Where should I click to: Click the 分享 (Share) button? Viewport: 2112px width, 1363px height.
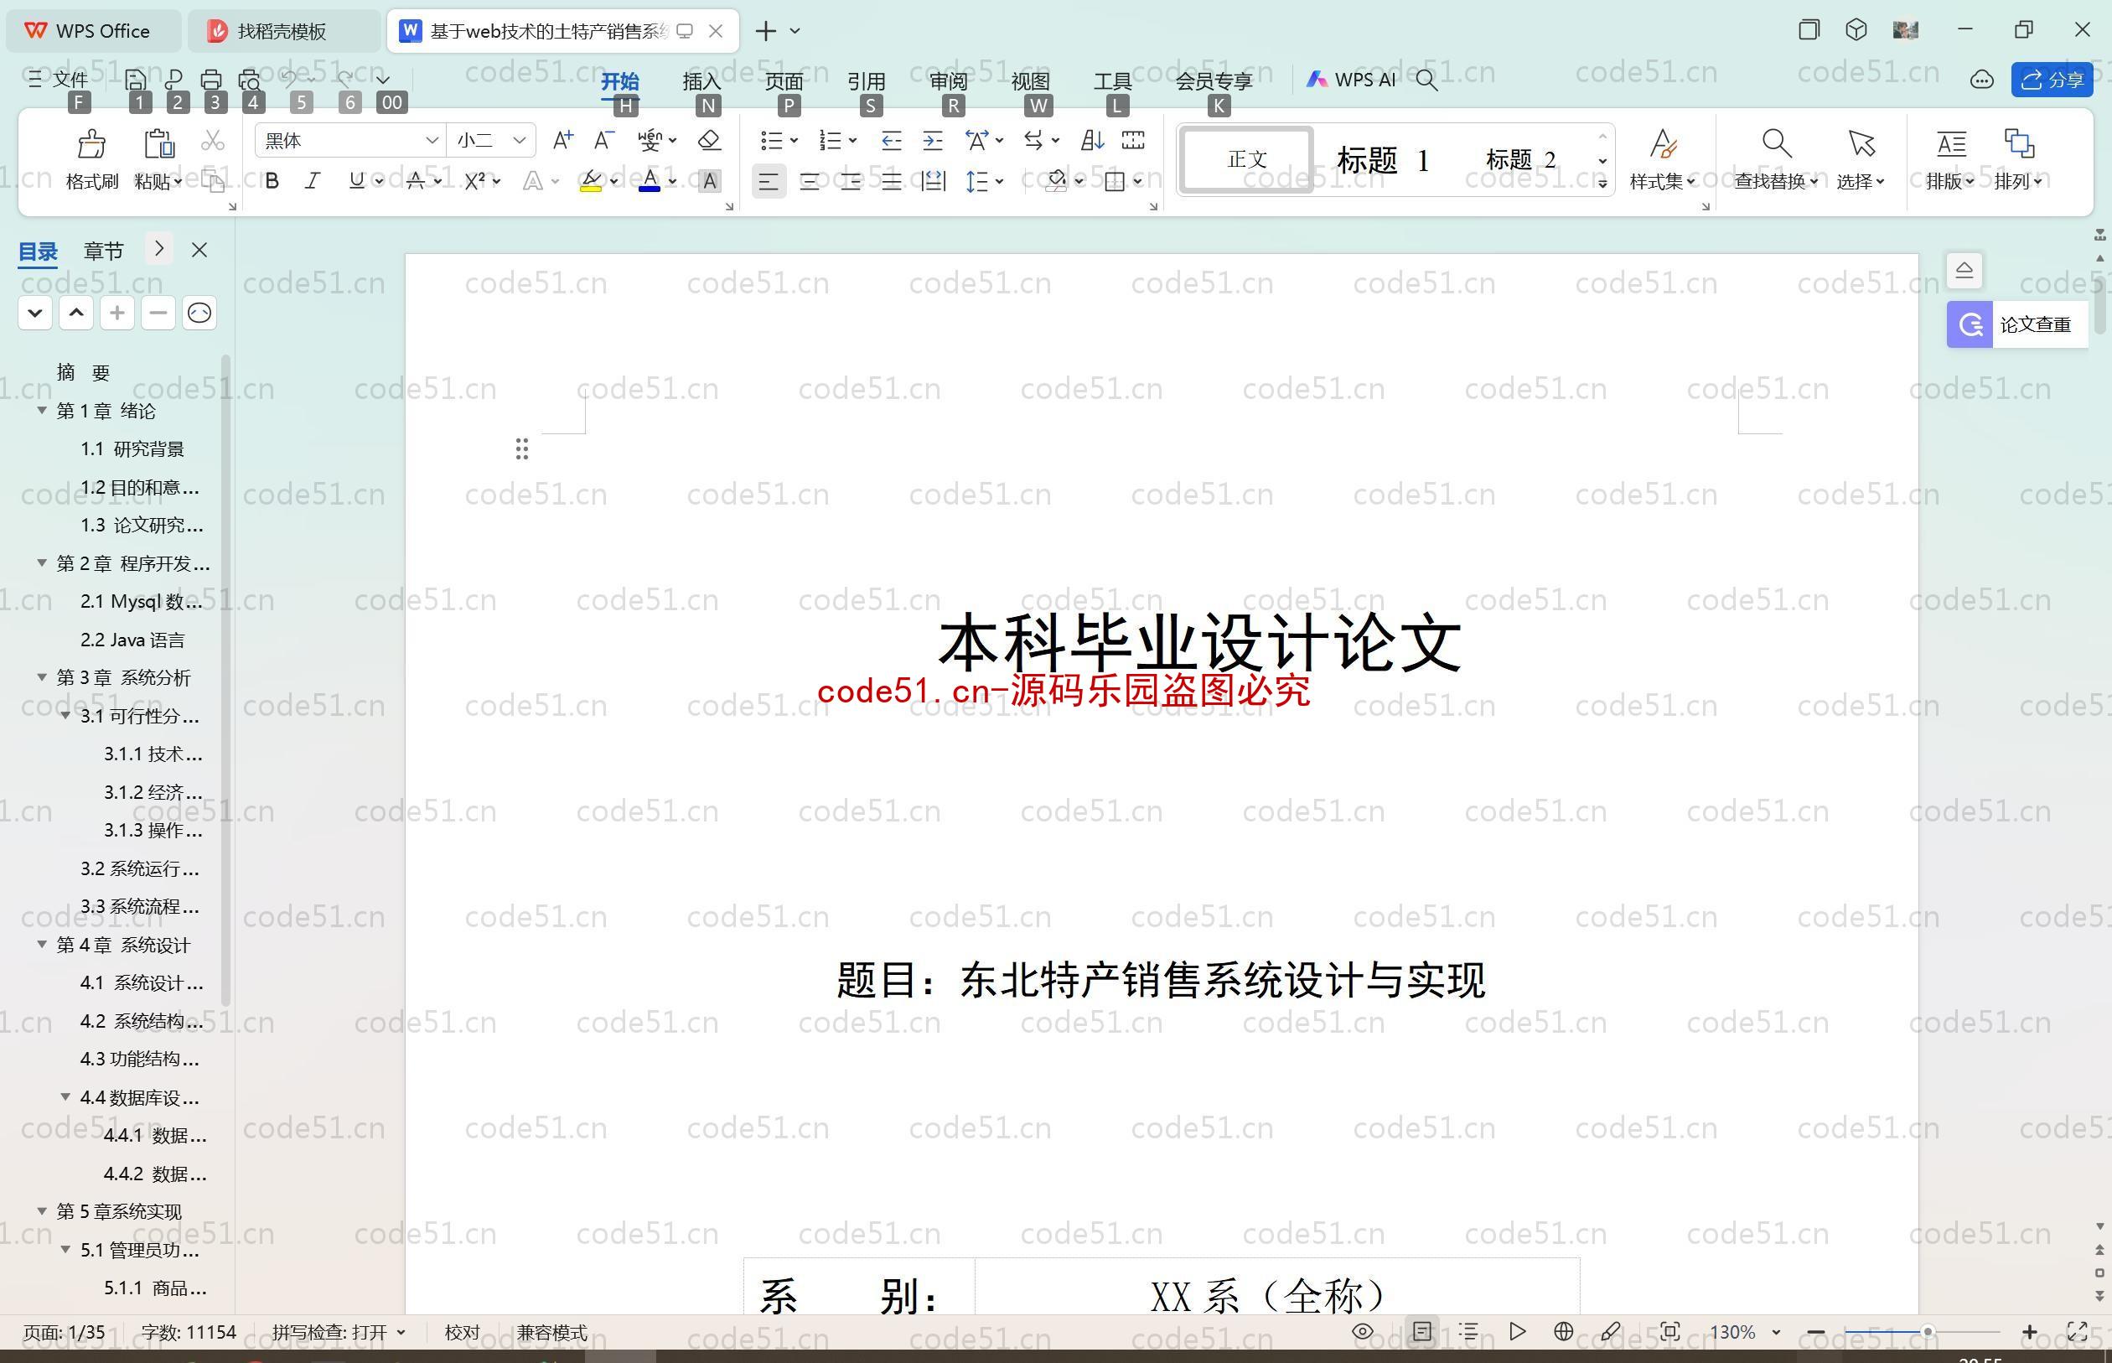2052,80
